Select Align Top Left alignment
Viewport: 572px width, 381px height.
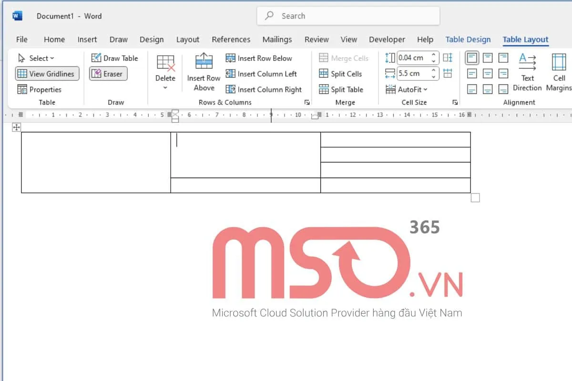point(472,58)
